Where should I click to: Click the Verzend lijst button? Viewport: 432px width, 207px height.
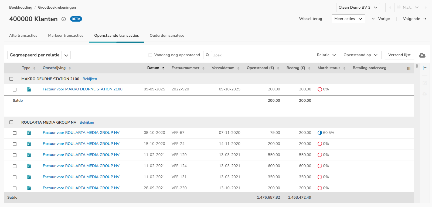pyautogui.click(x=399, y=55)
